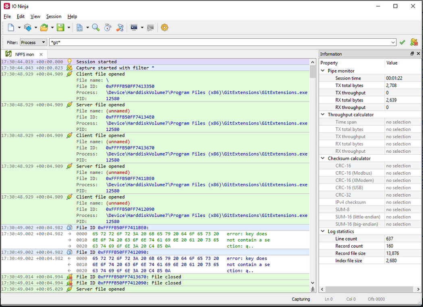The height and width of the screenshot is (307, 423).
Task: Apply the filter using the green checkmark
Action: [402, 42]
